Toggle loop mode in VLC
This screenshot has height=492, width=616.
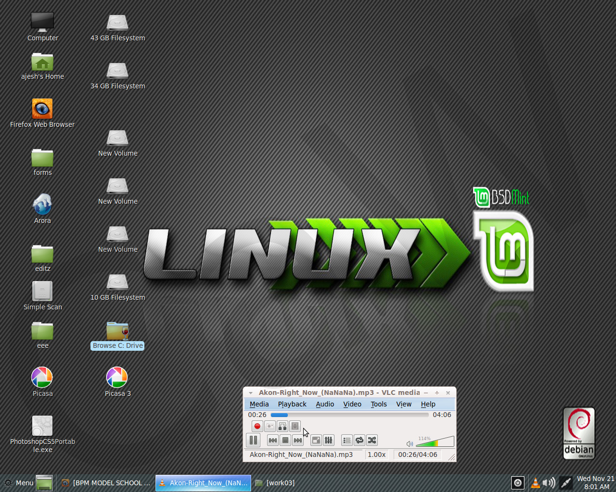coord(359,440)
